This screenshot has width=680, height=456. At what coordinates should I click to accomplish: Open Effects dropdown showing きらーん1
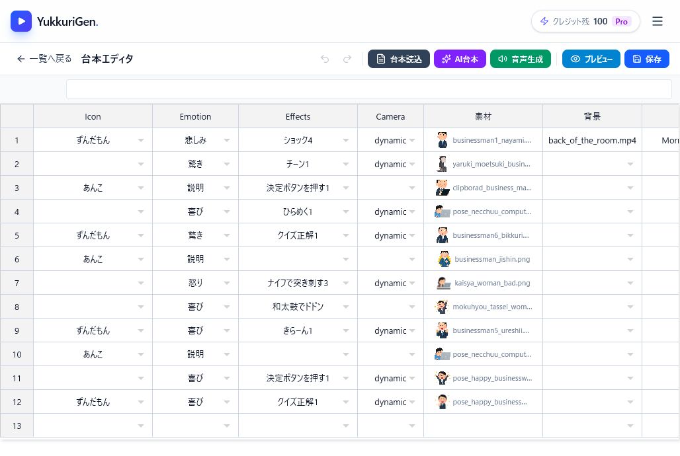tap(346, 331)
